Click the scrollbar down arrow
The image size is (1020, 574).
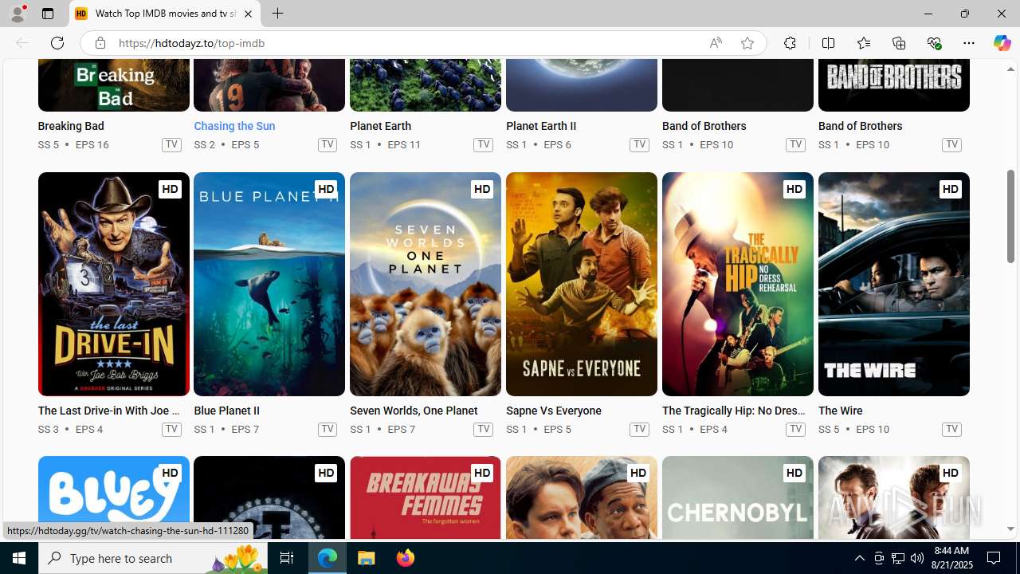(x=1010, y=529)
